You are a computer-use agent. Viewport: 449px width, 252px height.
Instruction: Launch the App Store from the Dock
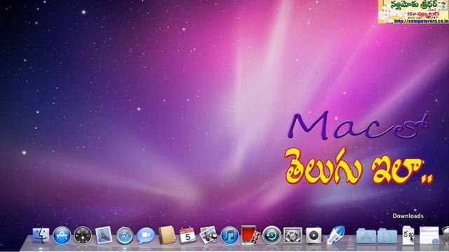[62, 235]
